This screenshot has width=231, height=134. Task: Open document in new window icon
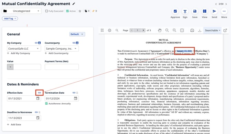click(x=225, y=30)
